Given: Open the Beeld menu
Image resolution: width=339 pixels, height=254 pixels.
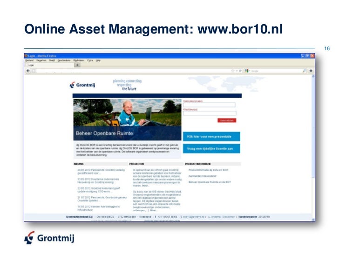Looking at the screenshot, I should click(x=52, y=60).
